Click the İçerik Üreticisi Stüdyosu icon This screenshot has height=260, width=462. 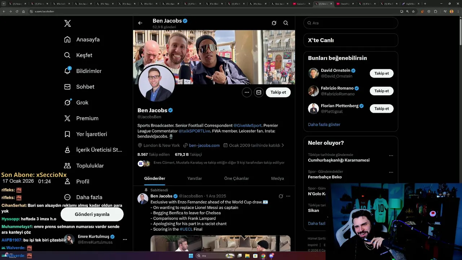click(x=67, y=149)
